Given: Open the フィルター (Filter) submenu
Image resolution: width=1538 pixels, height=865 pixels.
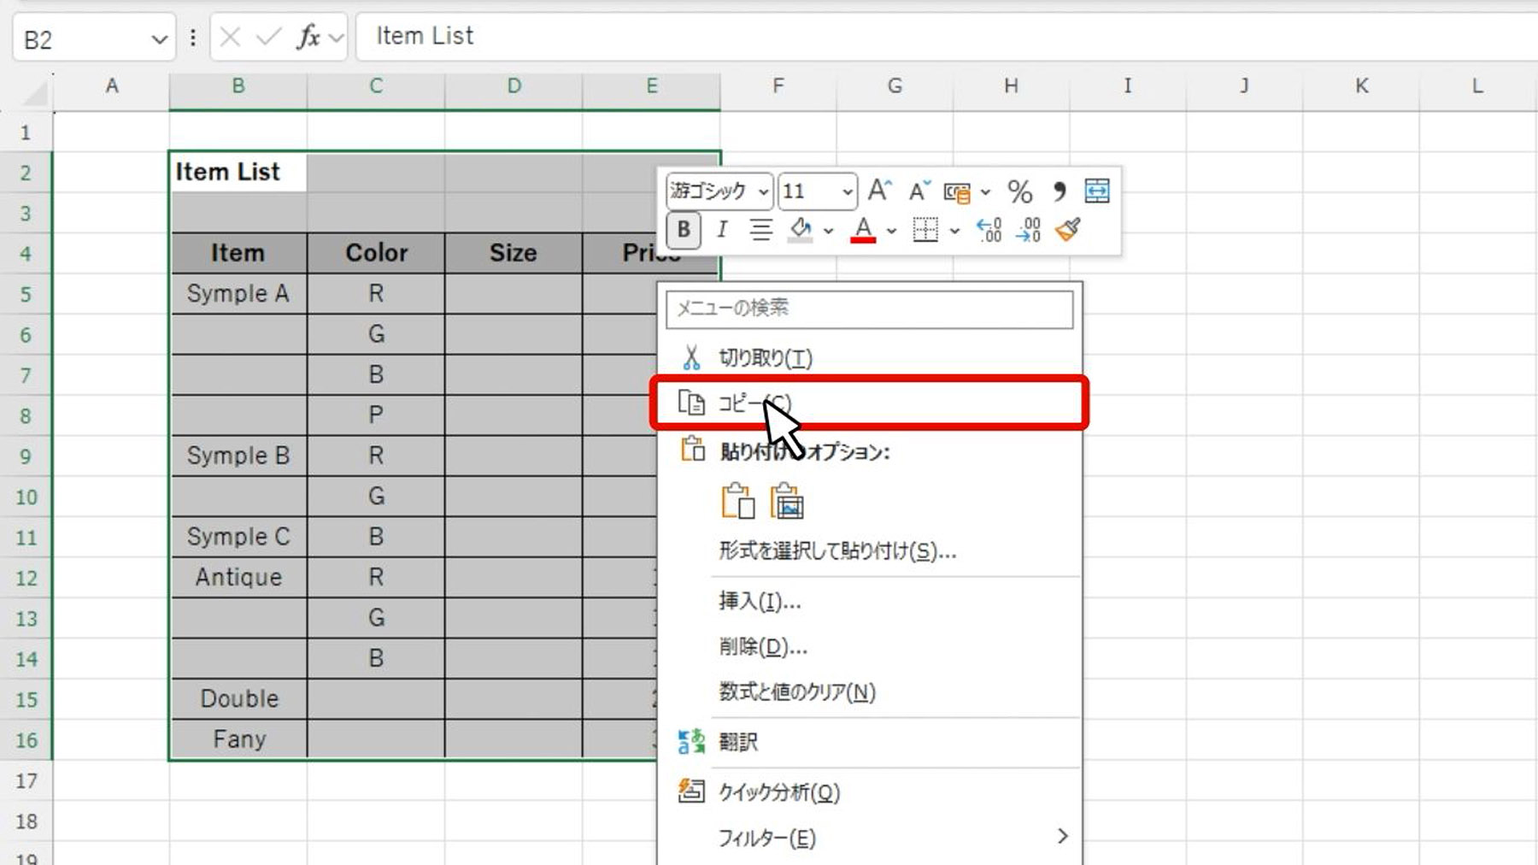Looking at the screenshot, I should (x=869, y=837).
